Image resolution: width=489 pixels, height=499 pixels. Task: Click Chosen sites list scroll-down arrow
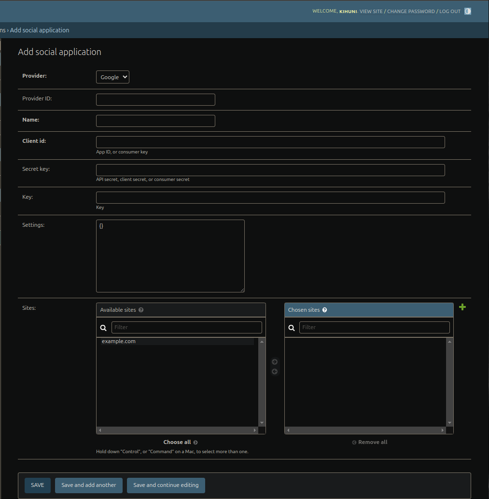(449, 423)
